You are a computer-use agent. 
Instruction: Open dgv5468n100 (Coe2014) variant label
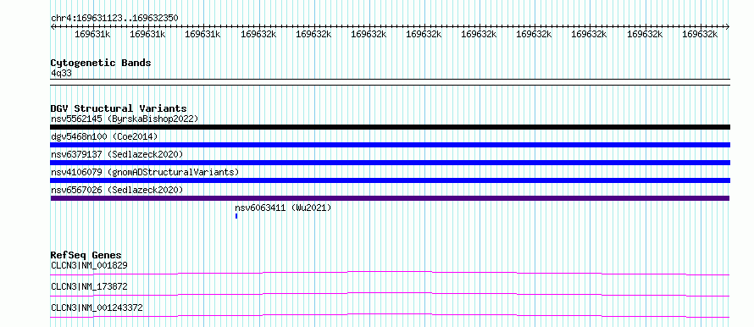tap(104, 136)
